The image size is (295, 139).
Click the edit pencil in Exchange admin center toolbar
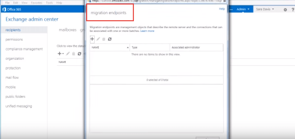point(68,54)
